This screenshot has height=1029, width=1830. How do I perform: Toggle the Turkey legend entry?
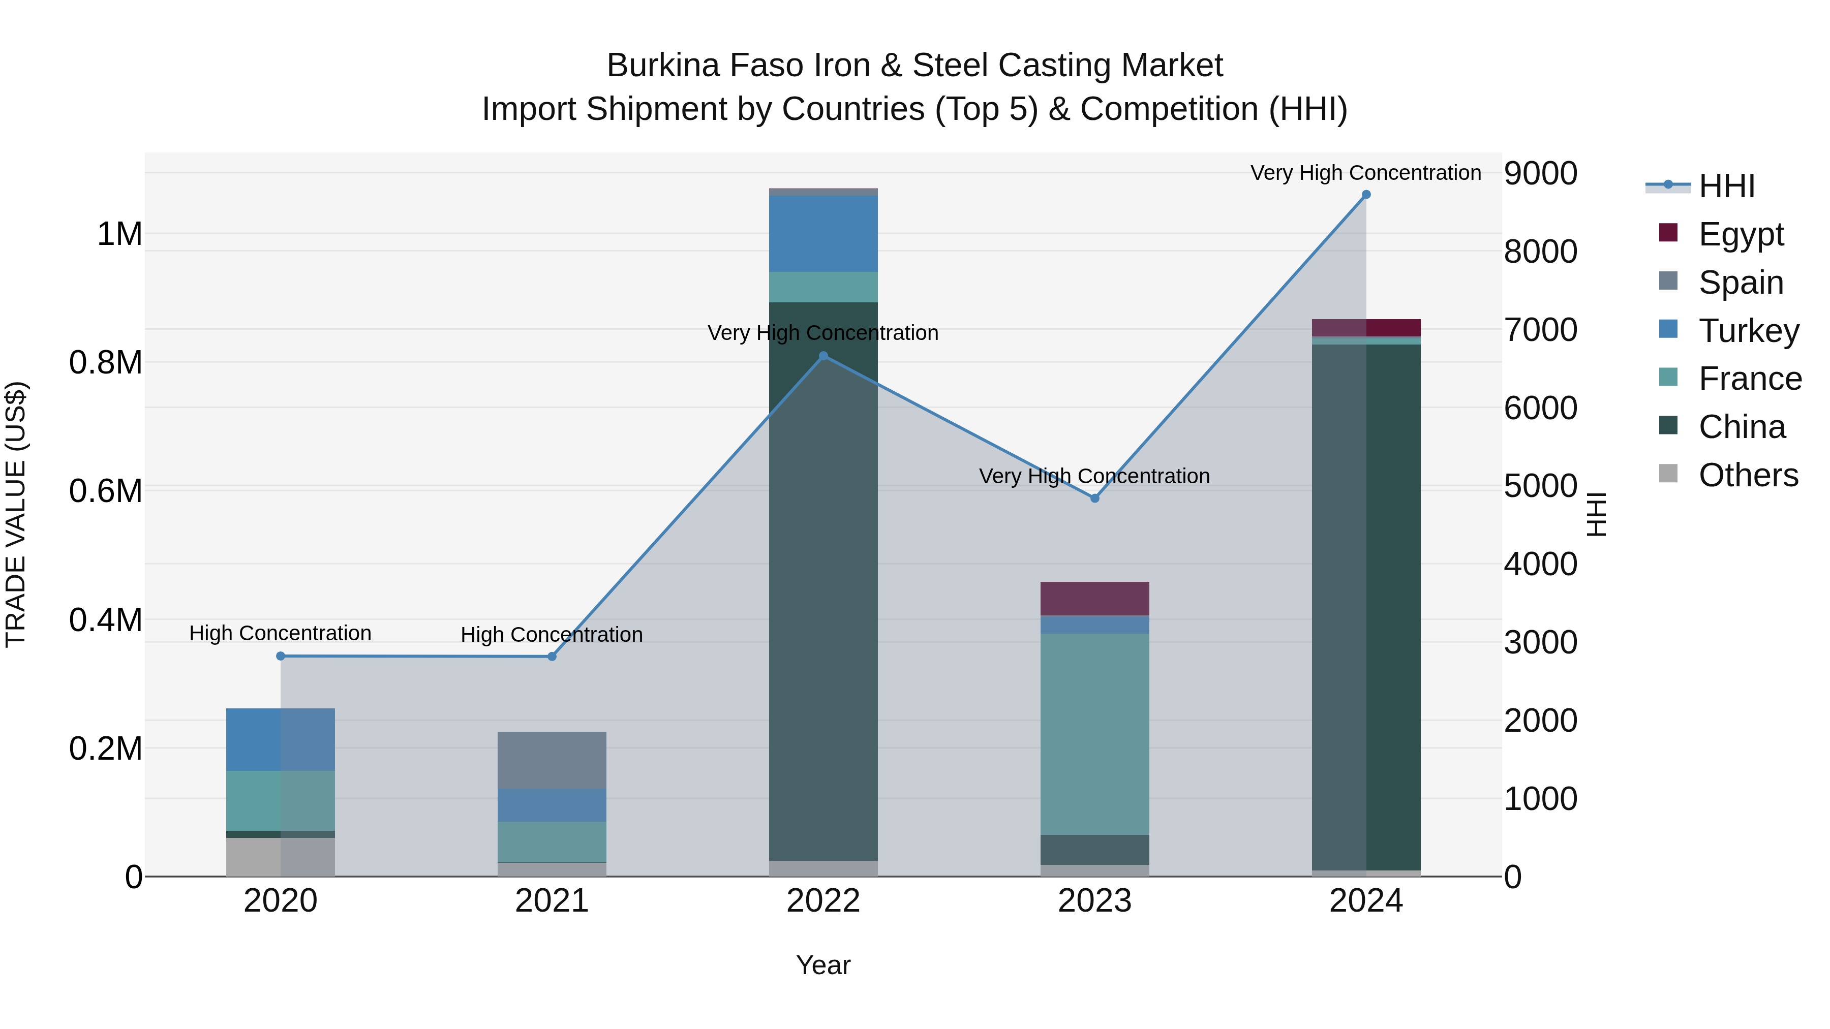[x=1728, y=330]
